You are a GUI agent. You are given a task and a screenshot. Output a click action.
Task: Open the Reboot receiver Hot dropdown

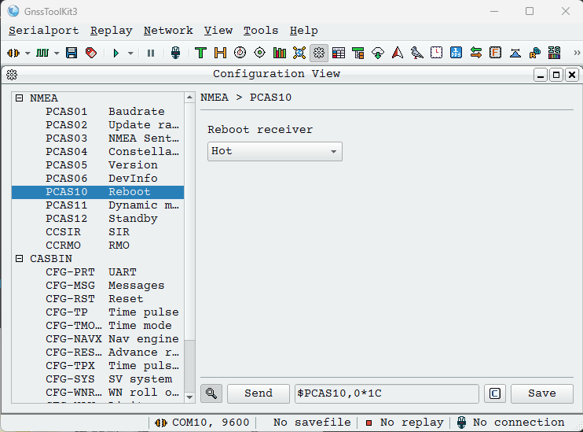tap(274, 151)
